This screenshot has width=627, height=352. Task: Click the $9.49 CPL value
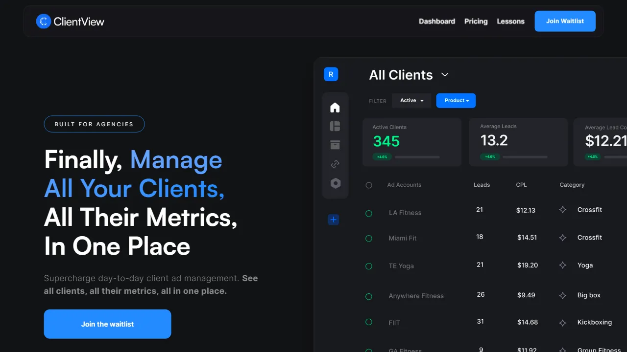click(x=526, y=295)
